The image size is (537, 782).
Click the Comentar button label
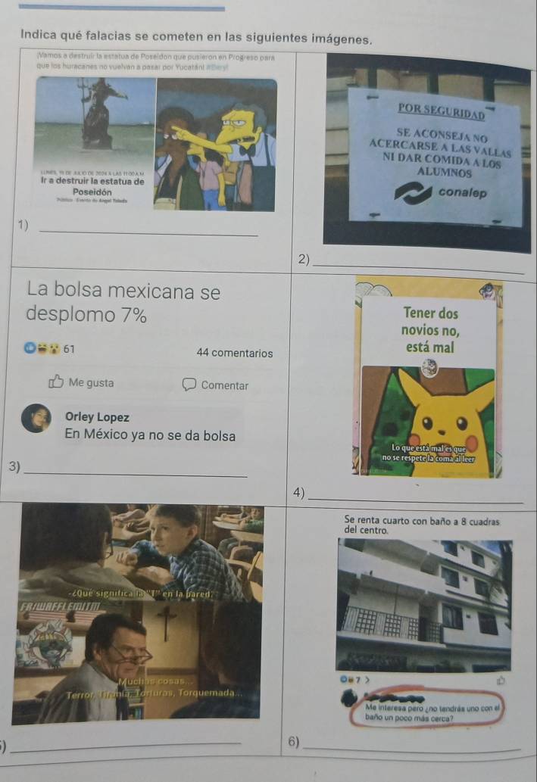(x=225, y=385)
